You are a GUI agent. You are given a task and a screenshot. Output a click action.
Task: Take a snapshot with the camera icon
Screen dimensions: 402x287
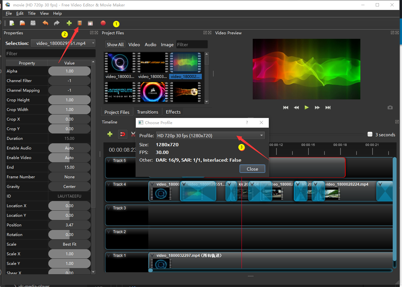coord(390,108)
